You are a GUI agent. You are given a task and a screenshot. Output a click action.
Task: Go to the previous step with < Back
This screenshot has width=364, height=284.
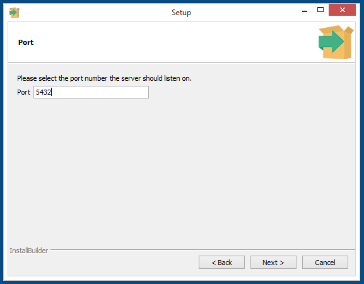pyautogui.click(x=221, y=263)
